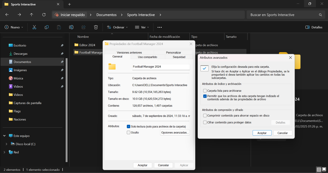Click Aceptar in Atributos avanzados
Screen dimensions: 328x173
click(262, 133)
